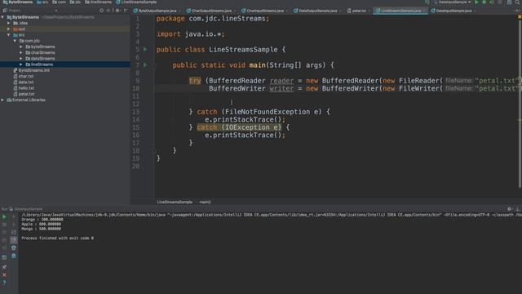Click the yellow warning marker atop the editor stripe
The image size is (522, 294).
(520, 16)
